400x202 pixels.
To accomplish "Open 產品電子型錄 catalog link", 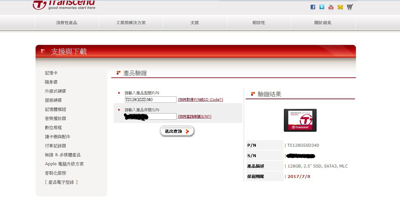I will 61,182.
